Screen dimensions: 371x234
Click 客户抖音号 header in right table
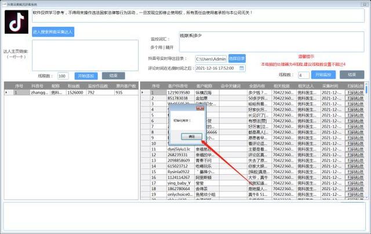coord(178,86)
